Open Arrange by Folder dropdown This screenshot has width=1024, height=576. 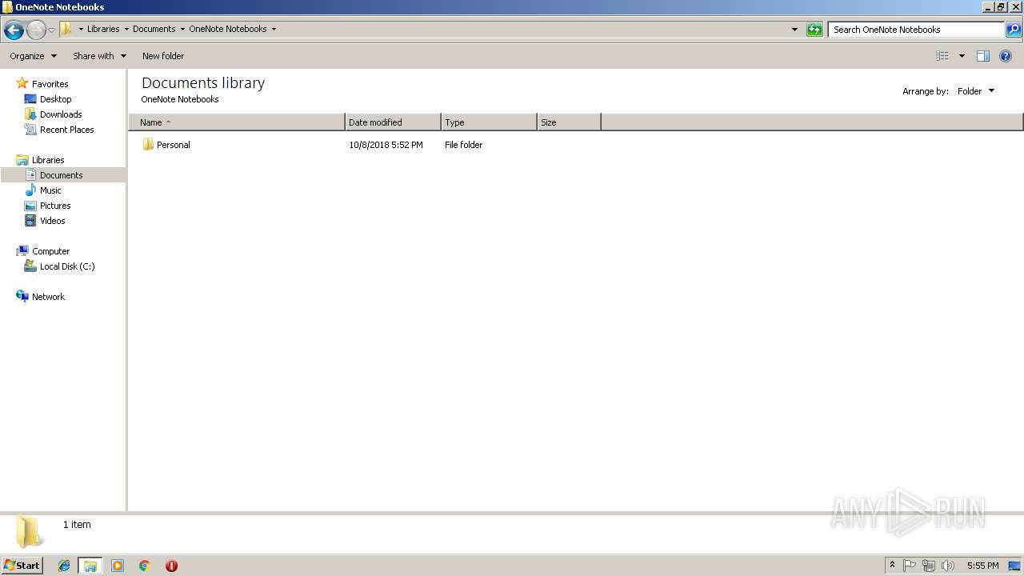976,91
